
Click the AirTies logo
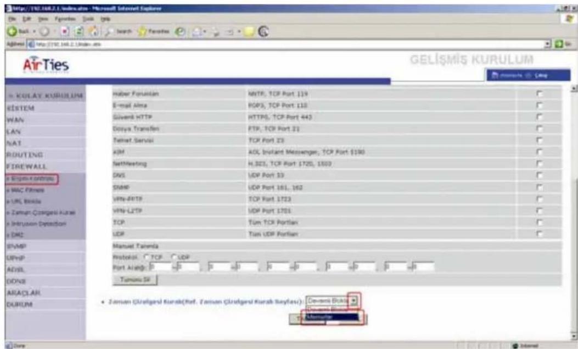pos(46,64)
